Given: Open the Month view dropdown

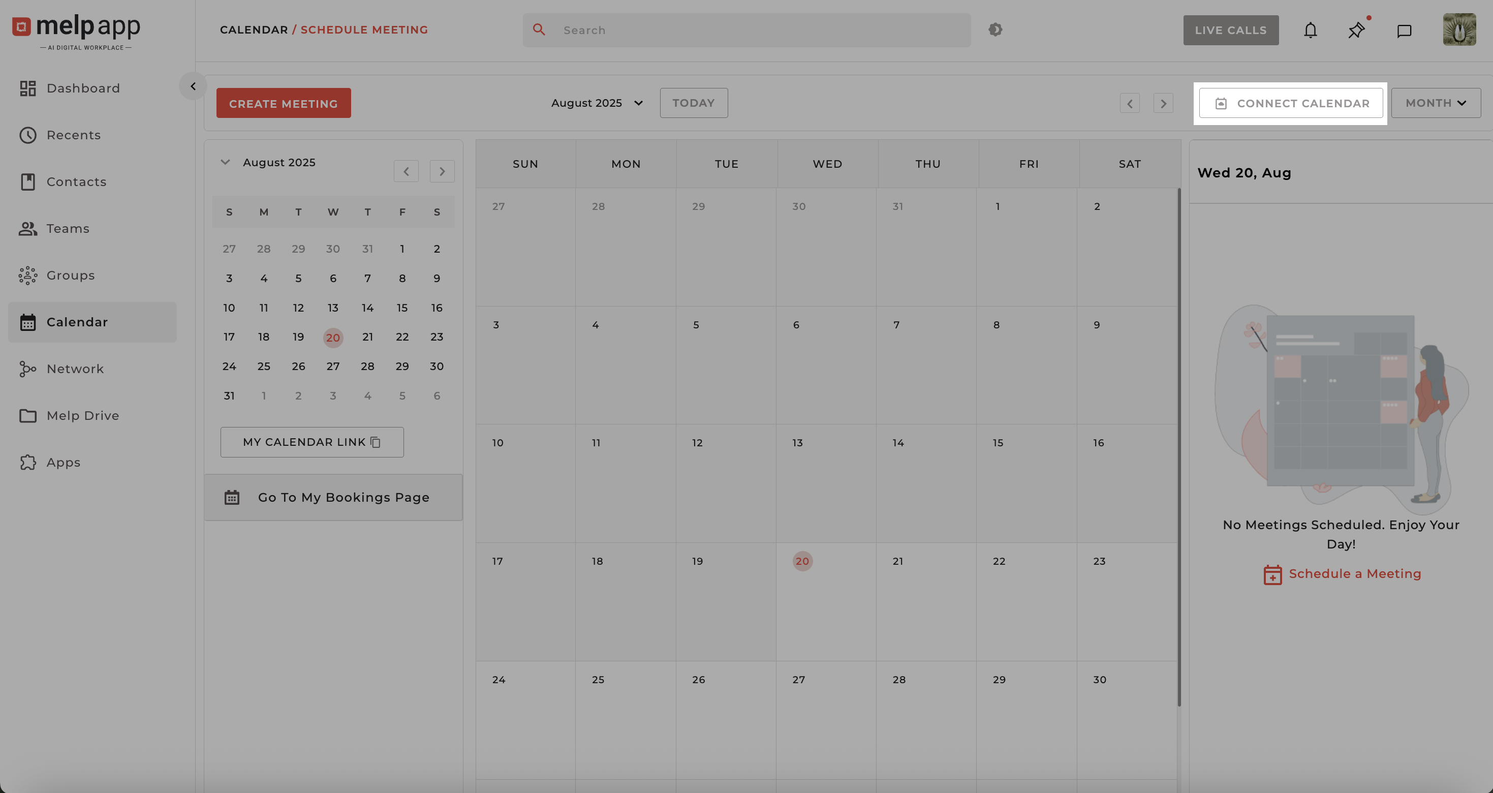Looking at the screenshot, I should [1436, 103].
